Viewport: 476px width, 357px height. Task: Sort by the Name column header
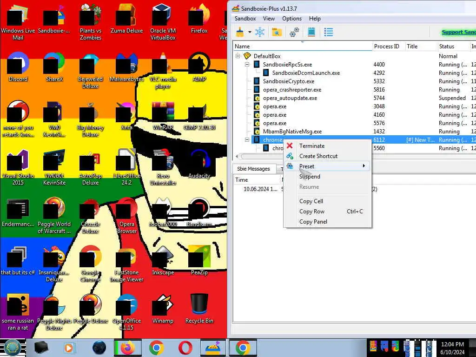click(x=302, y=46)
